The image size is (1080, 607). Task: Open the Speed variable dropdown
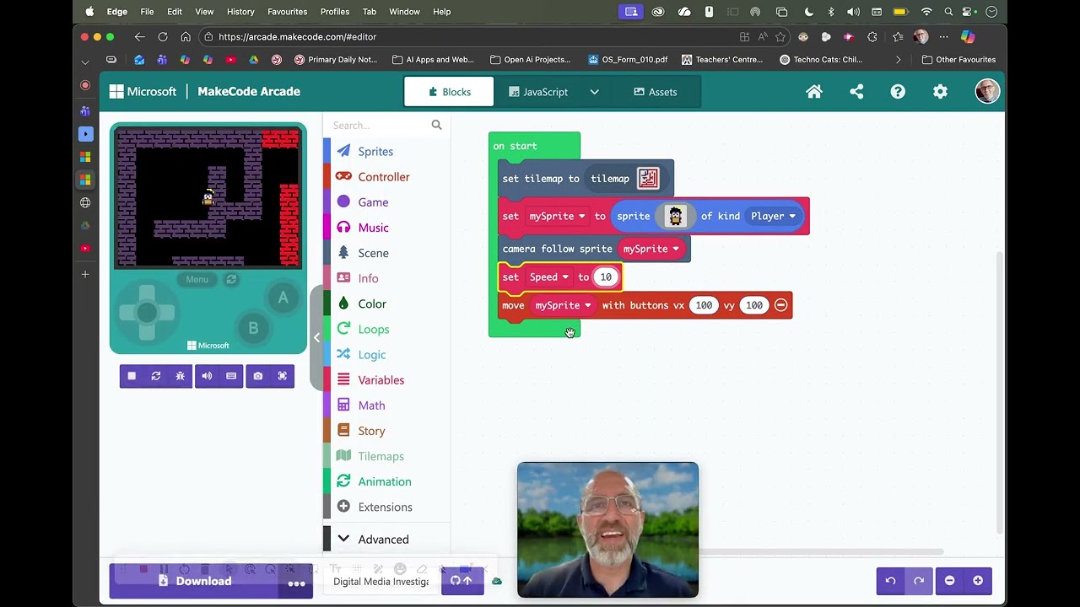(548, 277)
